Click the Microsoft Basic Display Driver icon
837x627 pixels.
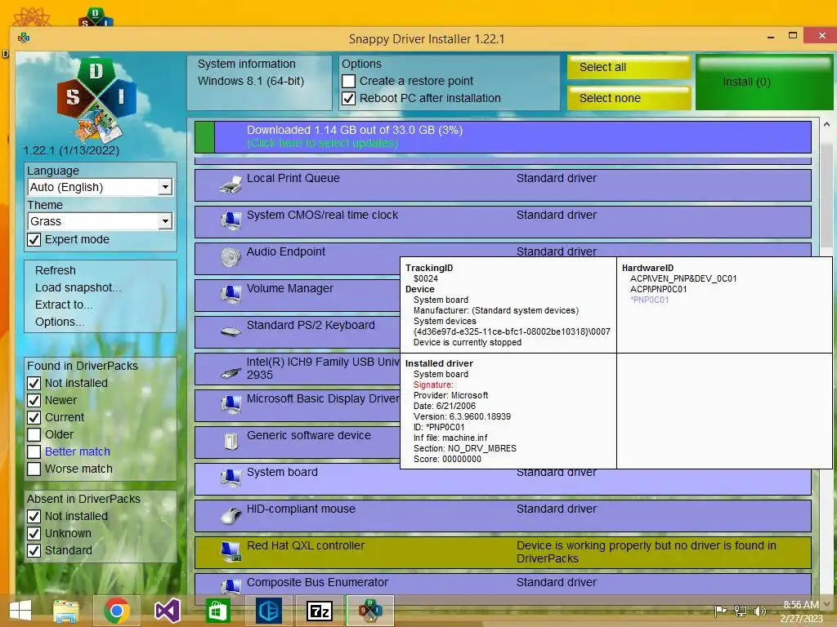pos(231,405)
